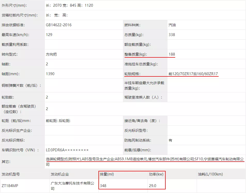
Task: Select wheelbase value 1390
Action: [x=50, y=74]
